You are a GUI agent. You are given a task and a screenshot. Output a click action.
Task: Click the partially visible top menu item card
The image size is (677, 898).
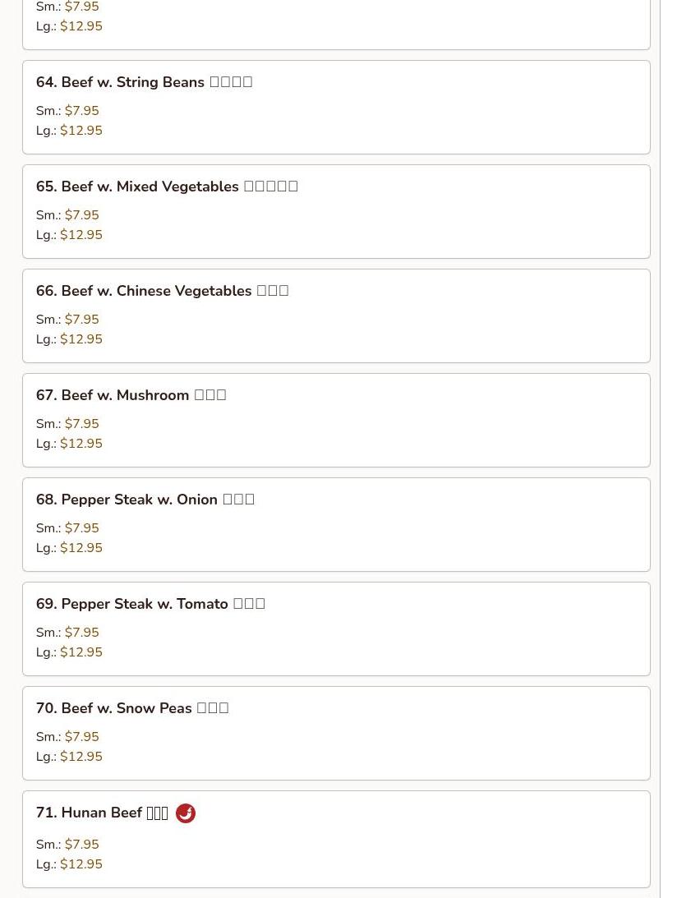pyautogui.click(x=336, y=25)
